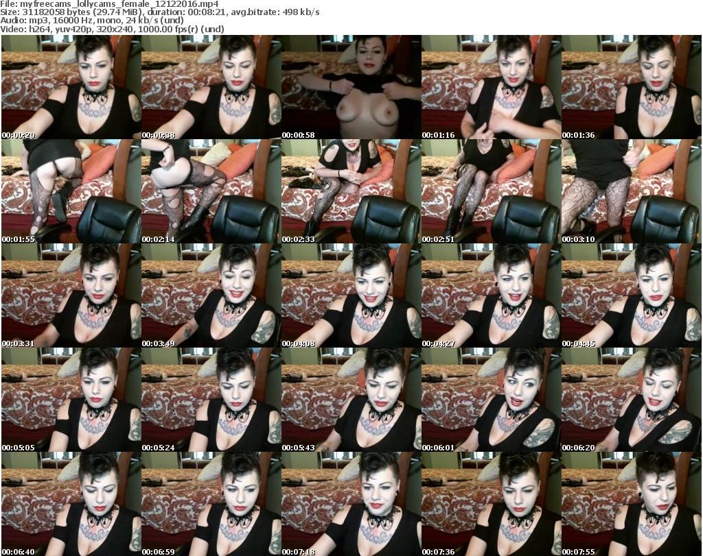Image resolution: width=703 pixels, height=556 pixels.
Task: Select the frame at 00:00:38
Action: (x=211, y=87)
